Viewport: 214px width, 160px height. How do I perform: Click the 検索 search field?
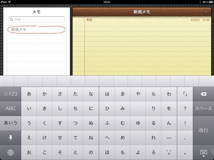pyautogui.click(x=37, y=20)
